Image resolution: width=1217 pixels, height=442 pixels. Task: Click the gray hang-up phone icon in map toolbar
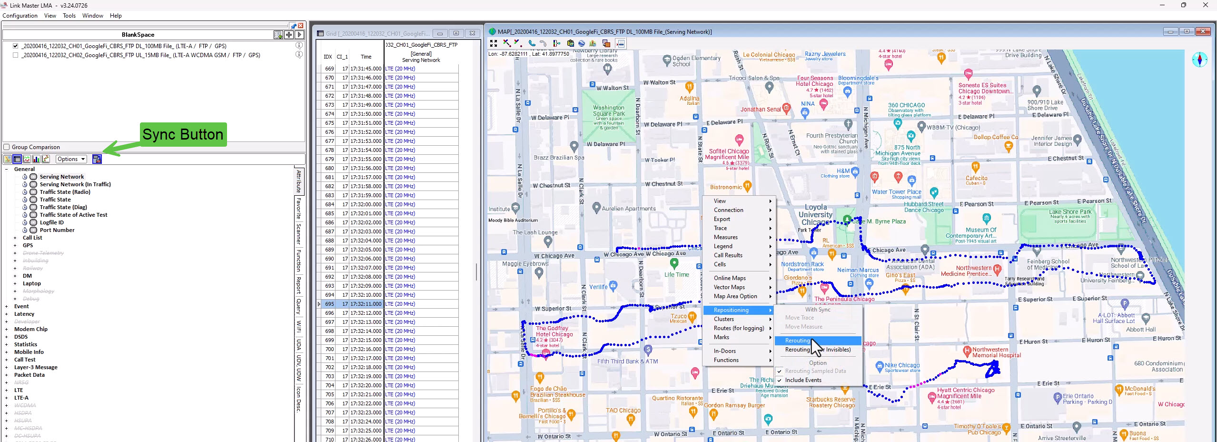coord(543,43)
